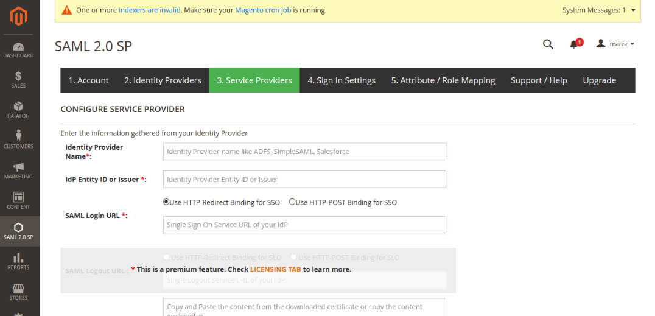Open the Sales sidebar icon
The width and height of the screenshot is (655, 316).
click(18, 77)
